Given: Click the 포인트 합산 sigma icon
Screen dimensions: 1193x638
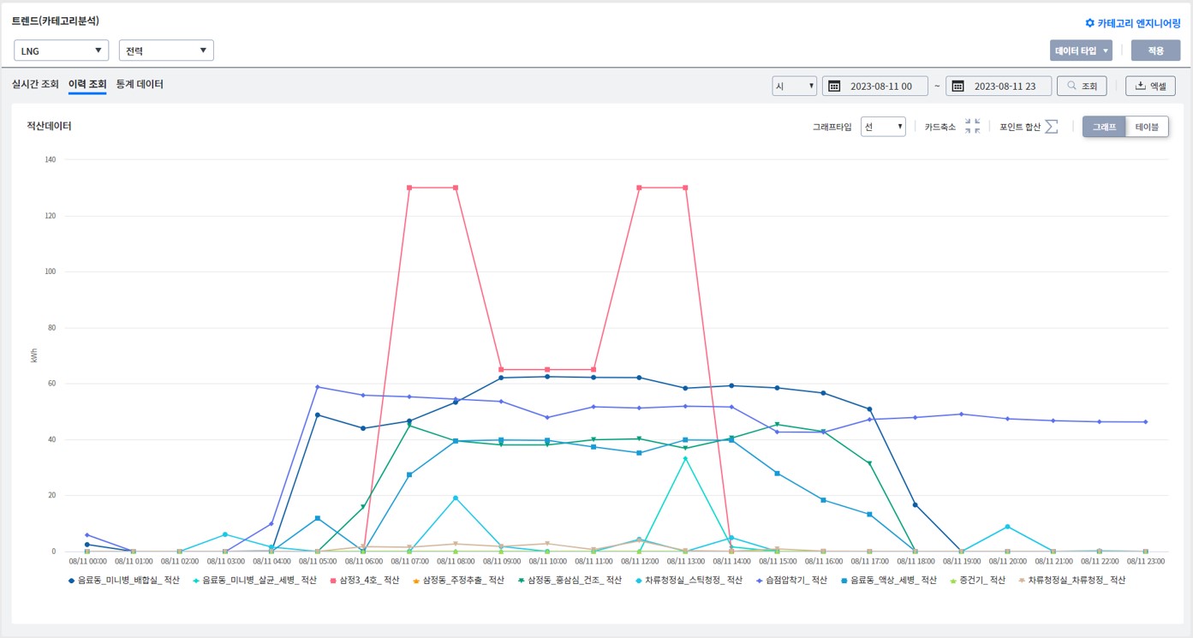Looking at the screenshot, I should (x=1052, y=127).
